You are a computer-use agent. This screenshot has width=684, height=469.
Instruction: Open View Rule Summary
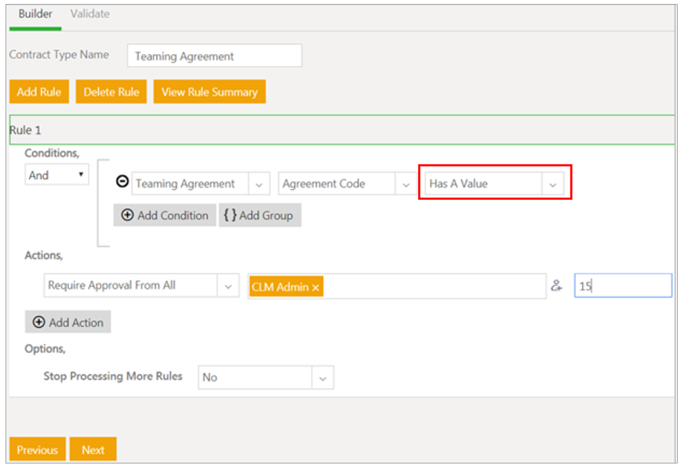pyautogui.click(x=209, y=92)
